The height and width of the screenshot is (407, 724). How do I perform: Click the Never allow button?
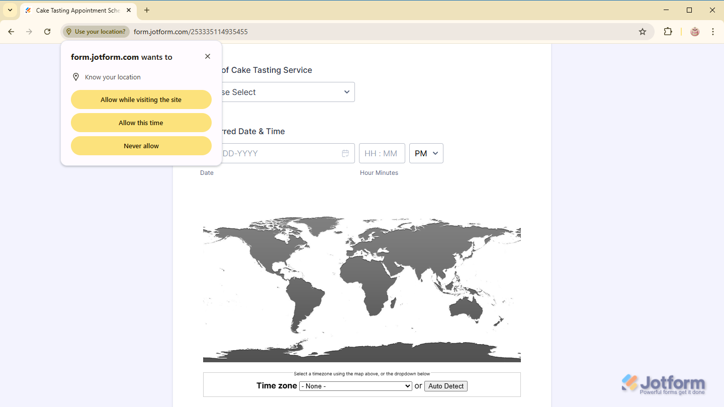[x=141, y=146]
